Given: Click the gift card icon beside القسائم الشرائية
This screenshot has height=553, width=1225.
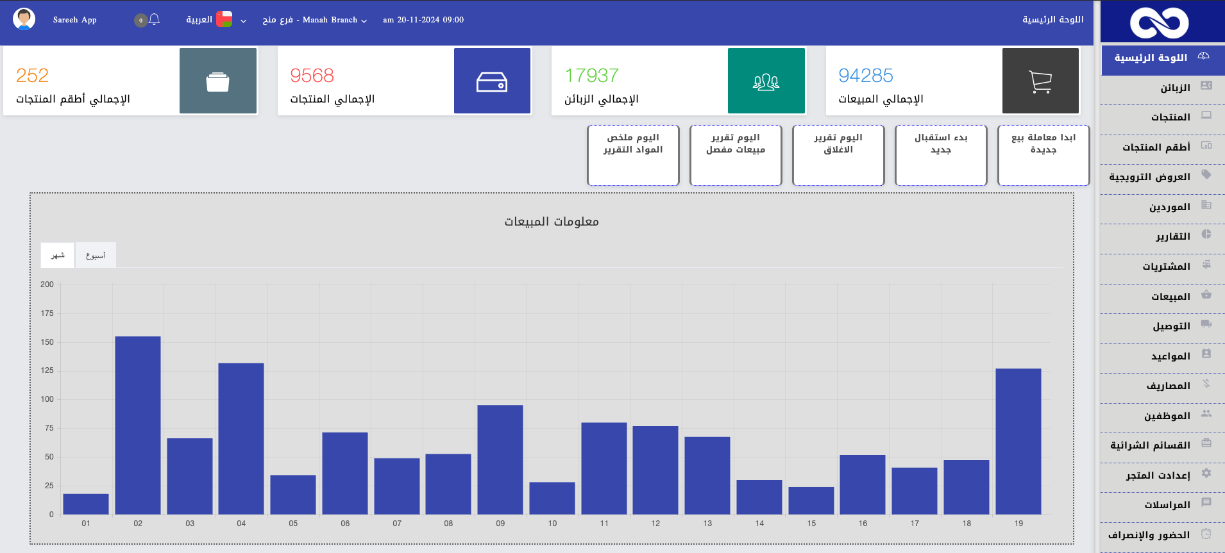Looking at the screenshot, I should pyautogui.click(x=1206, y=443).
